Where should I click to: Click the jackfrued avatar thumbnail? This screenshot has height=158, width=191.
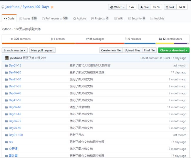point(7,58)
